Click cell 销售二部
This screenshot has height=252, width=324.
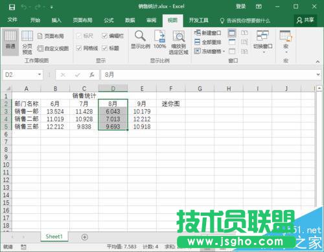coord(27,119)
